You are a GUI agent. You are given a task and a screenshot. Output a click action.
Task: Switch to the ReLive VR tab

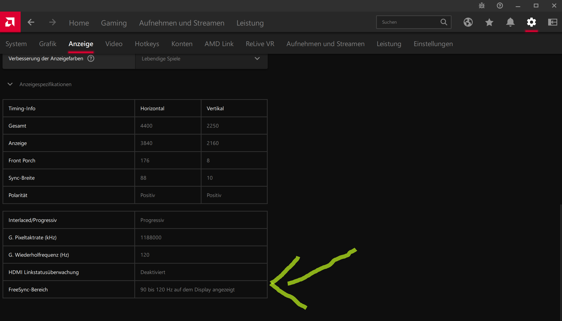click(x=260, y=44)
